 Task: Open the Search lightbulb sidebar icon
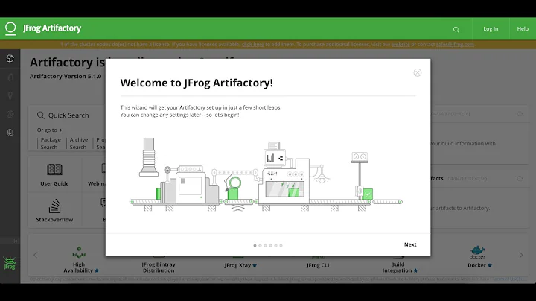(10, 95)
